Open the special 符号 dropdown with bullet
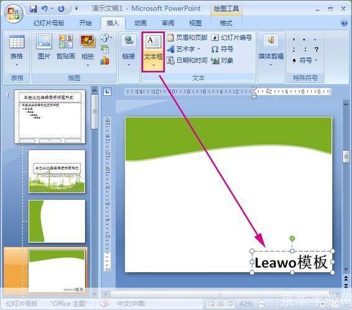Image resolution: width=352 pixels, height=310 pixels. pyautogui.click(x=305, y=60)
